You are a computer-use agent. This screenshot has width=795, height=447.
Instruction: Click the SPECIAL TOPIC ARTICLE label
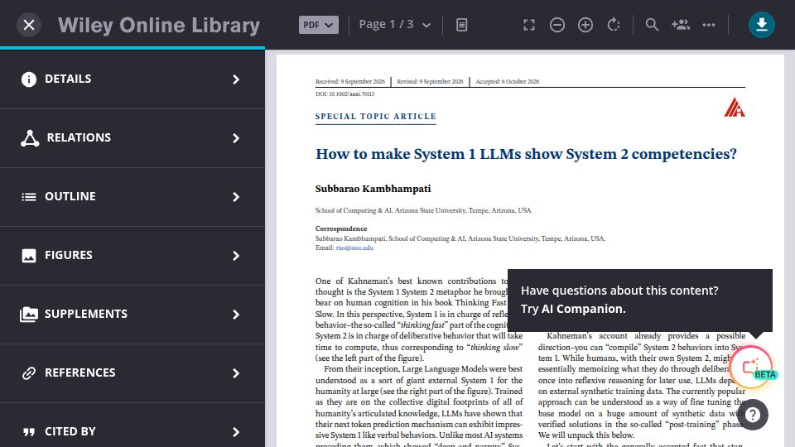tap(376, 117)
